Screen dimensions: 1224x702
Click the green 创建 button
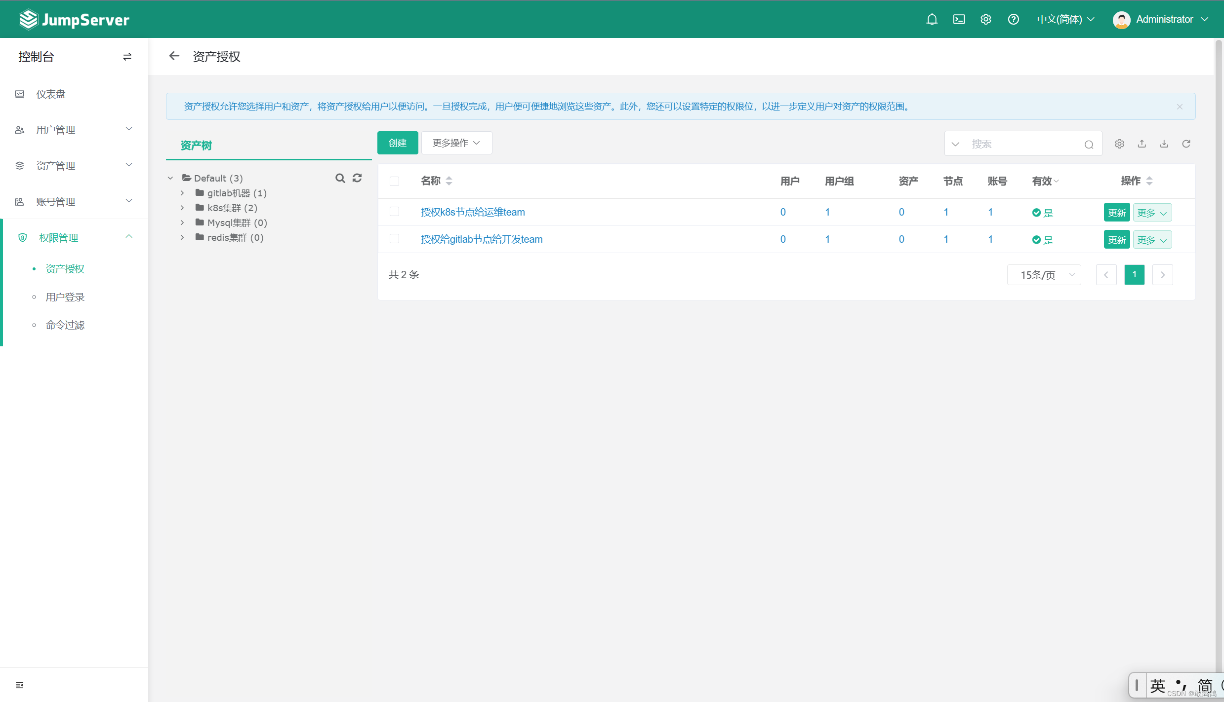tap(397, 143)
